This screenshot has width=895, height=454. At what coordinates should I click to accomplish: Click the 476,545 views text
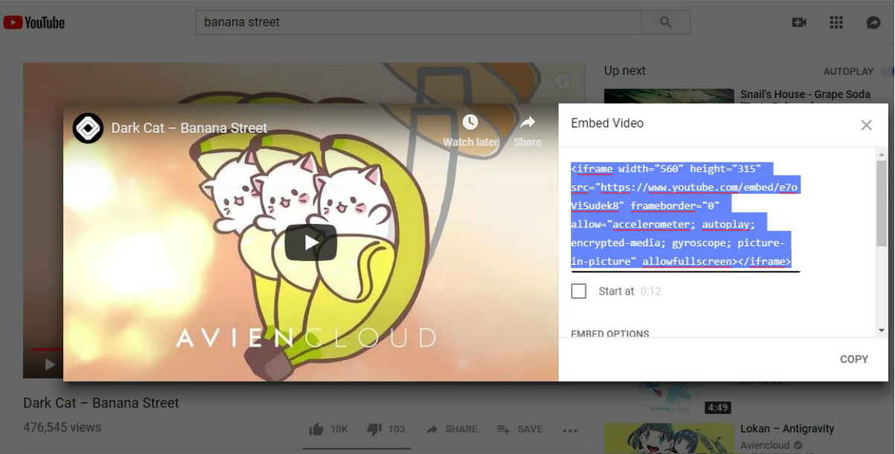[62, 427]
